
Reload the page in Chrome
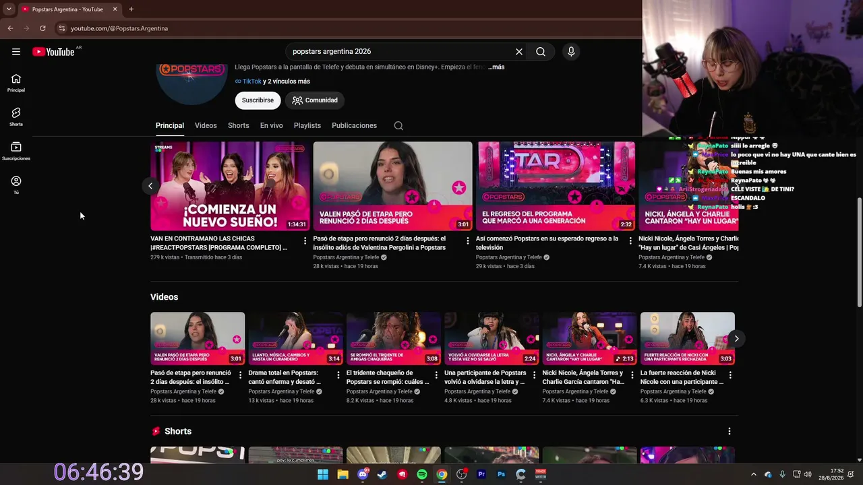pyautogui.click(x=42, y=28)
